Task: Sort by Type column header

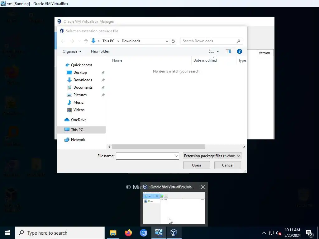Action: coord(242,60)
